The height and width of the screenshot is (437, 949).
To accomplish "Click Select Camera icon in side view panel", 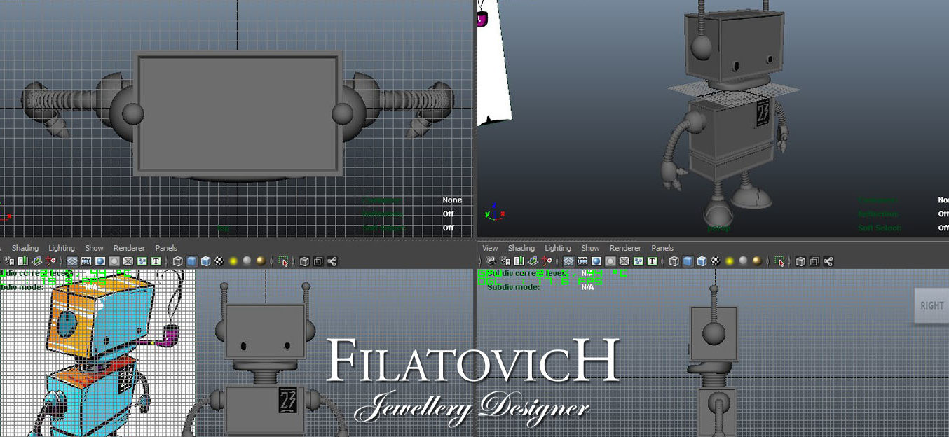I will pos(491,261).
